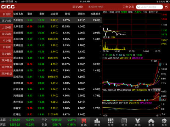
Task: Select the 上证A股 sidebar tab
Action: [x=7, y=27]
